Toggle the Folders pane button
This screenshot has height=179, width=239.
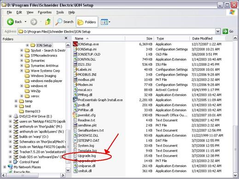(87, 22)
